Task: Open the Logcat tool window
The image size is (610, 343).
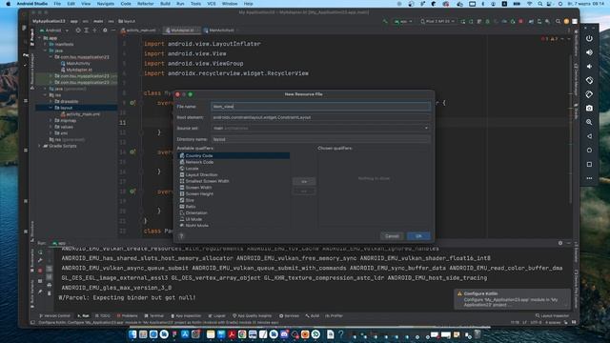Action: pos(216,315)
